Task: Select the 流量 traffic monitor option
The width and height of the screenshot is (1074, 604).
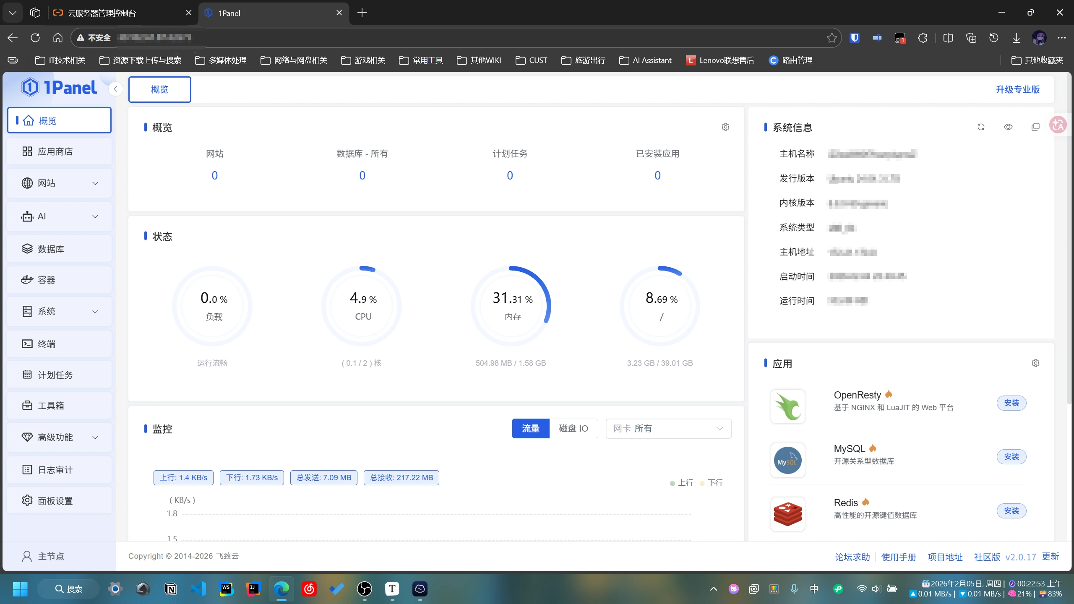Action: [x=531, y=428]
